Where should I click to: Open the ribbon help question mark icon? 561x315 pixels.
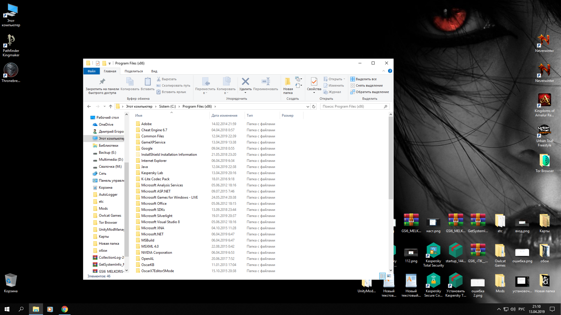390,71
